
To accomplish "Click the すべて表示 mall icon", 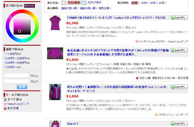I will pos(5,100).
